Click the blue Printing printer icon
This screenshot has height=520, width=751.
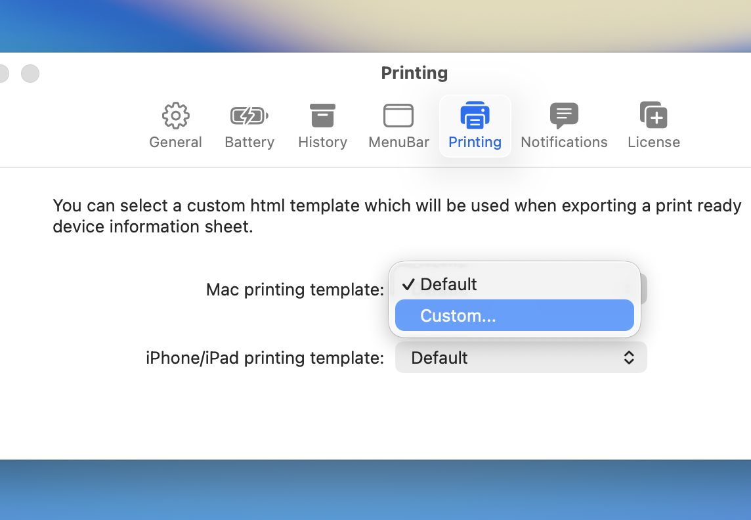pyautogui.click(x=475, y=116)
